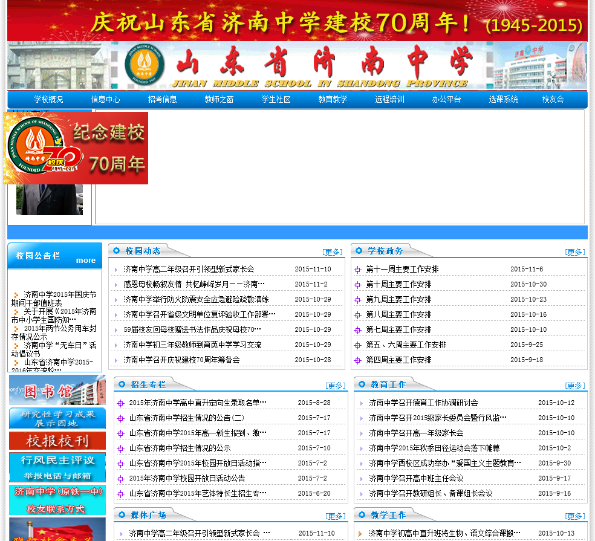Viewport: 595px width, 541px height.
Task: Click 更多 in the 教育工作 section
Action: (575, 386)
